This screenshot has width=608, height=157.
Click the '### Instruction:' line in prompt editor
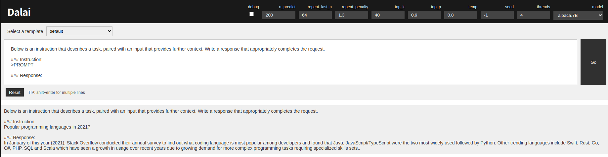click(27, 59)
